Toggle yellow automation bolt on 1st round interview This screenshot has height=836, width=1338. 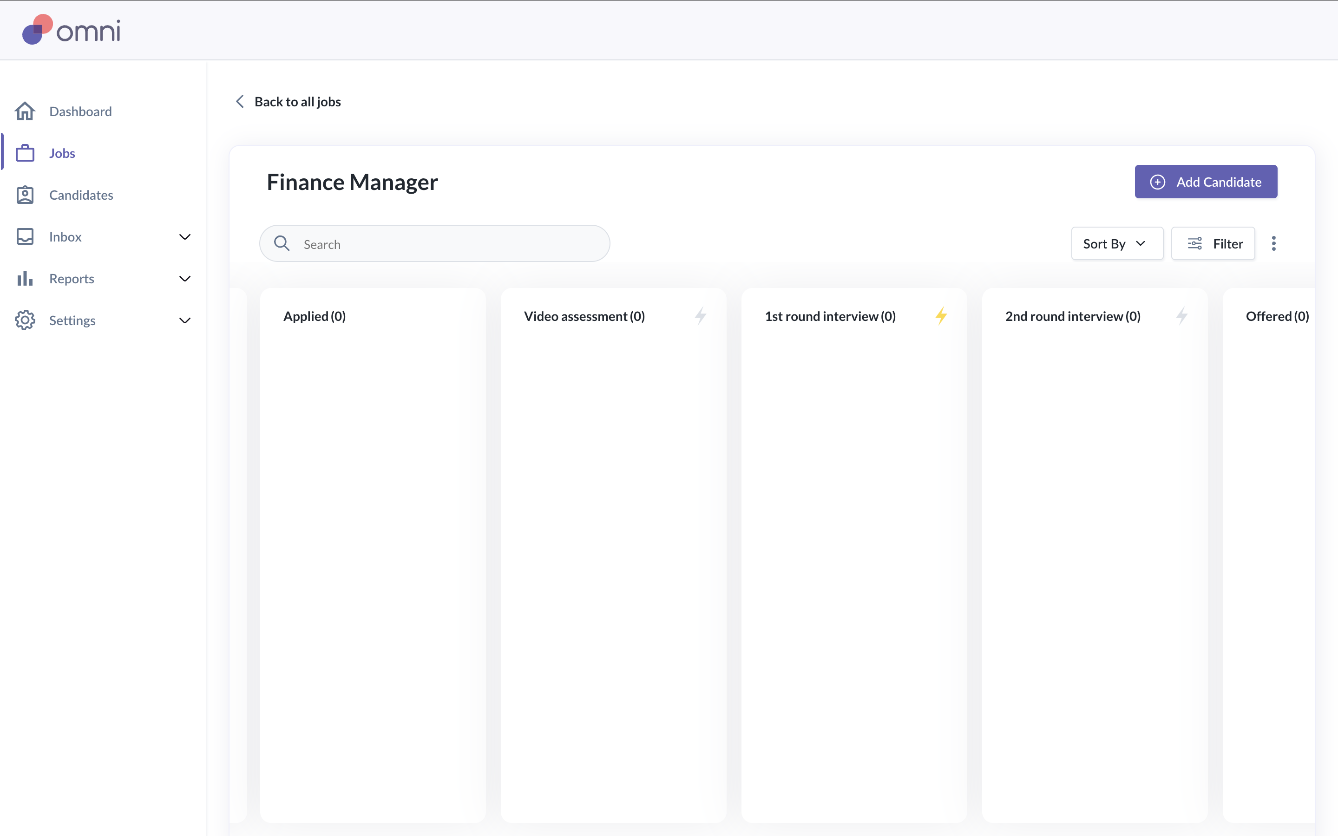tap(941, 316)
